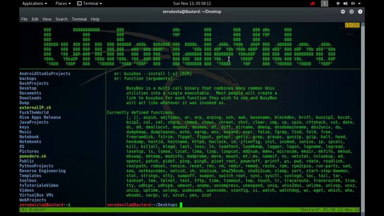Click the Hive Apps Release entry
The height and width of the screenshot is (216, 384).
(40, 118)
